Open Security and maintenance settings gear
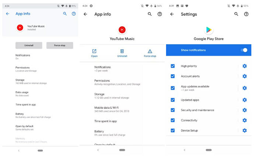 click(x=244, y=110)
